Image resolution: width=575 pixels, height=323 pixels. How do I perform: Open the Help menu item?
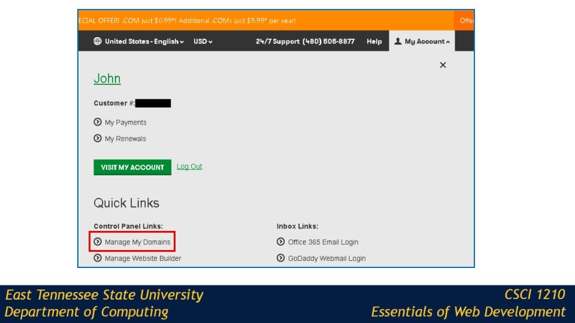pos(374,41)
